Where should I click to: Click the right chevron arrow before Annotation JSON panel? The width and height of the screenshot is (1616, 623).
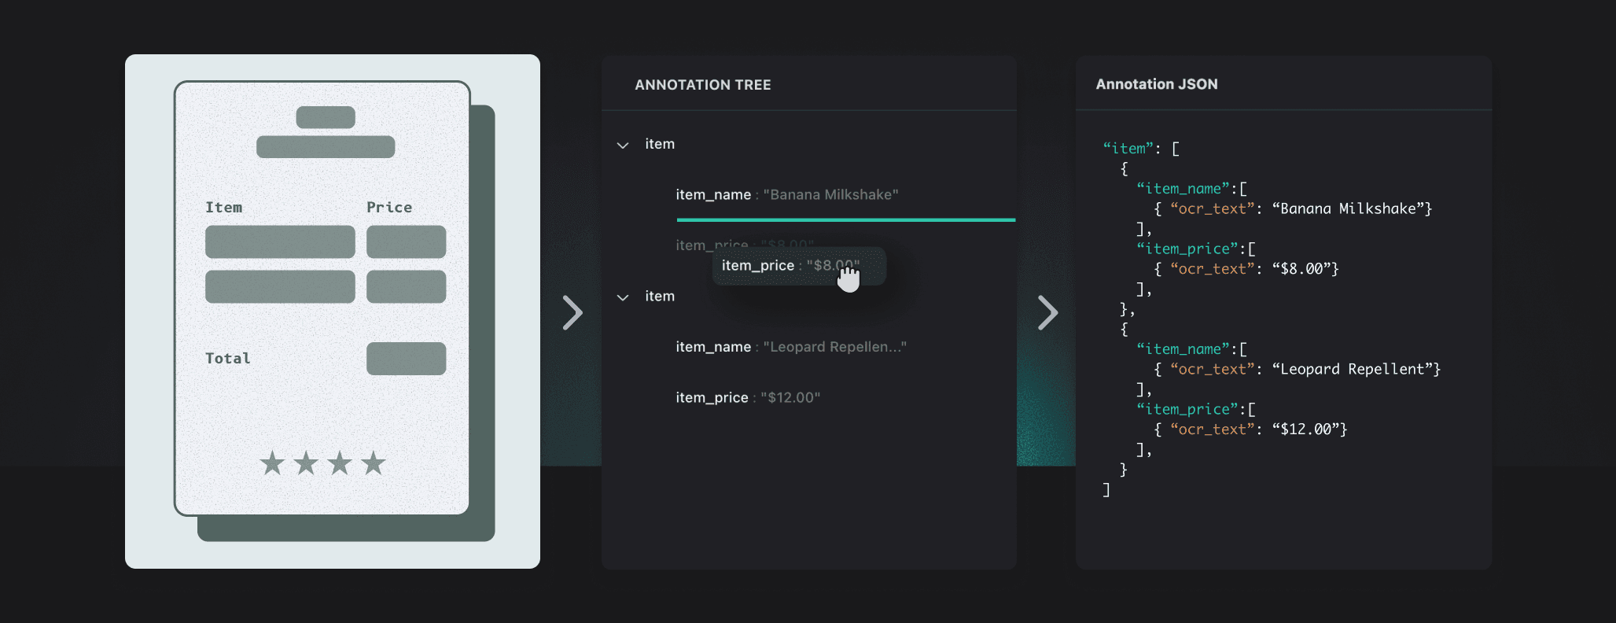pyautogui.click(x=1047, y=313)
